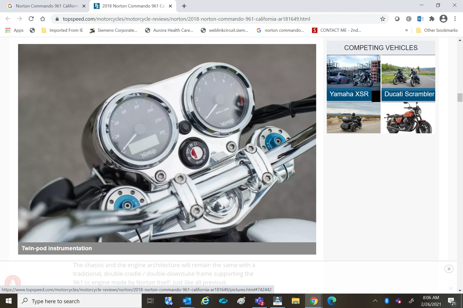The height and width of the screenshot is (308, 463).
Task: Open the Yamaha XSR competing vehicle
Action: click(353, 78)
